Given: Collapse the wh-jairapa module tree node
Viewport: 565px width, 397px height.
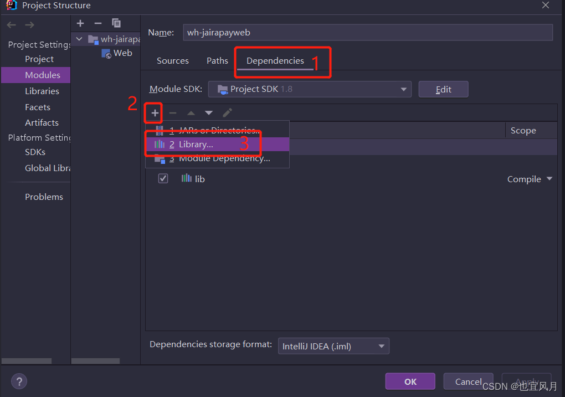Looking at the screenshot, I should pyautogui.click(x=79, y=39).
